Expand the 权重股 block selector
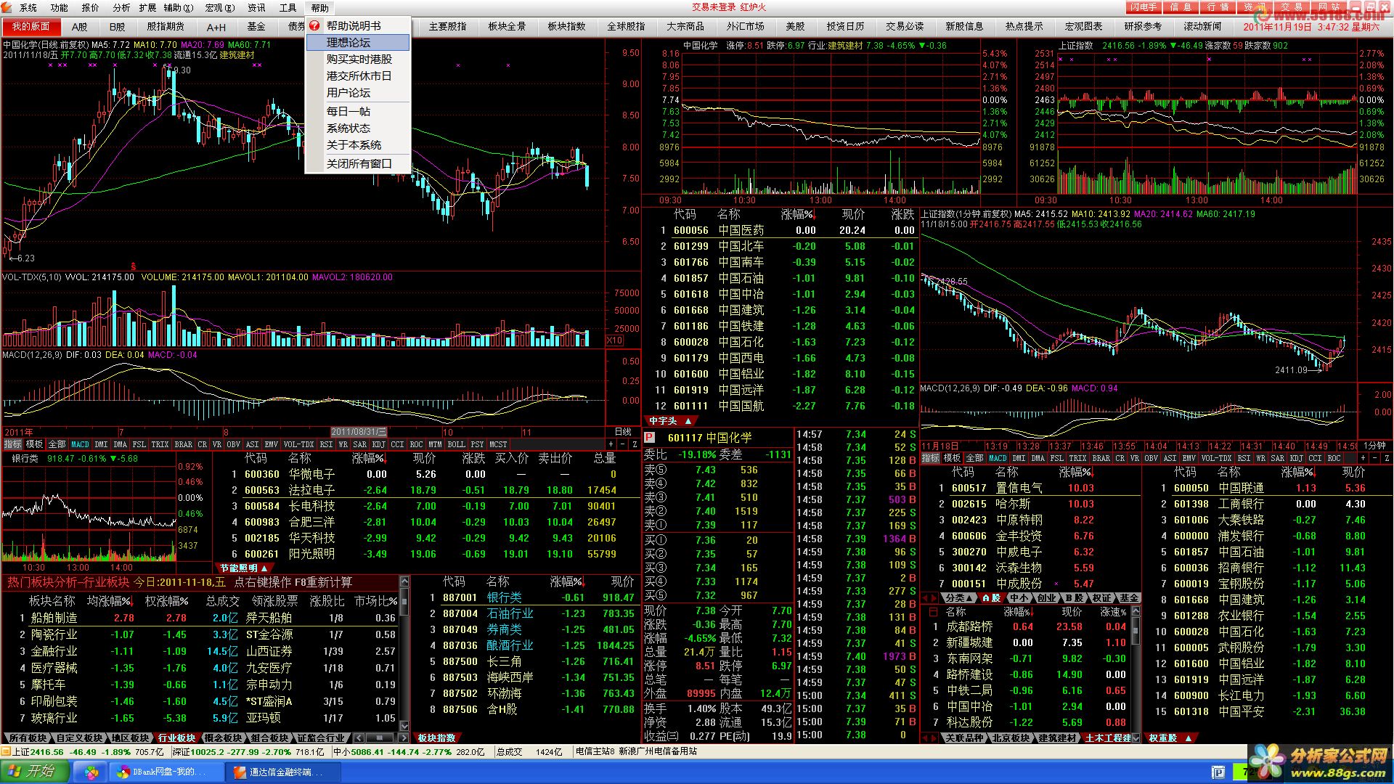The width and height of the screenshot is (1394, 784). (1170, 738)
